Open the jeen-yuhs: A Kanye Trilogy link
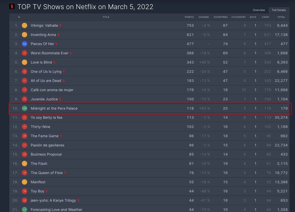 (53, 201)
